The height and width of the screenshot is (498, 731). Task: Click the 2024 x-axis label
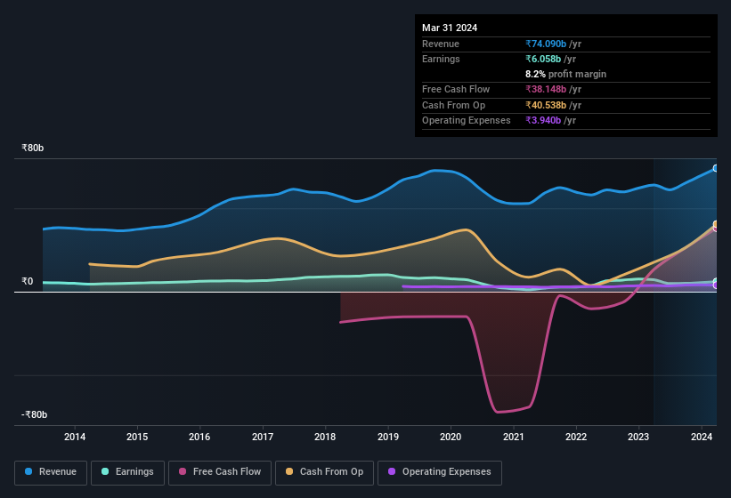click(701, 437)
